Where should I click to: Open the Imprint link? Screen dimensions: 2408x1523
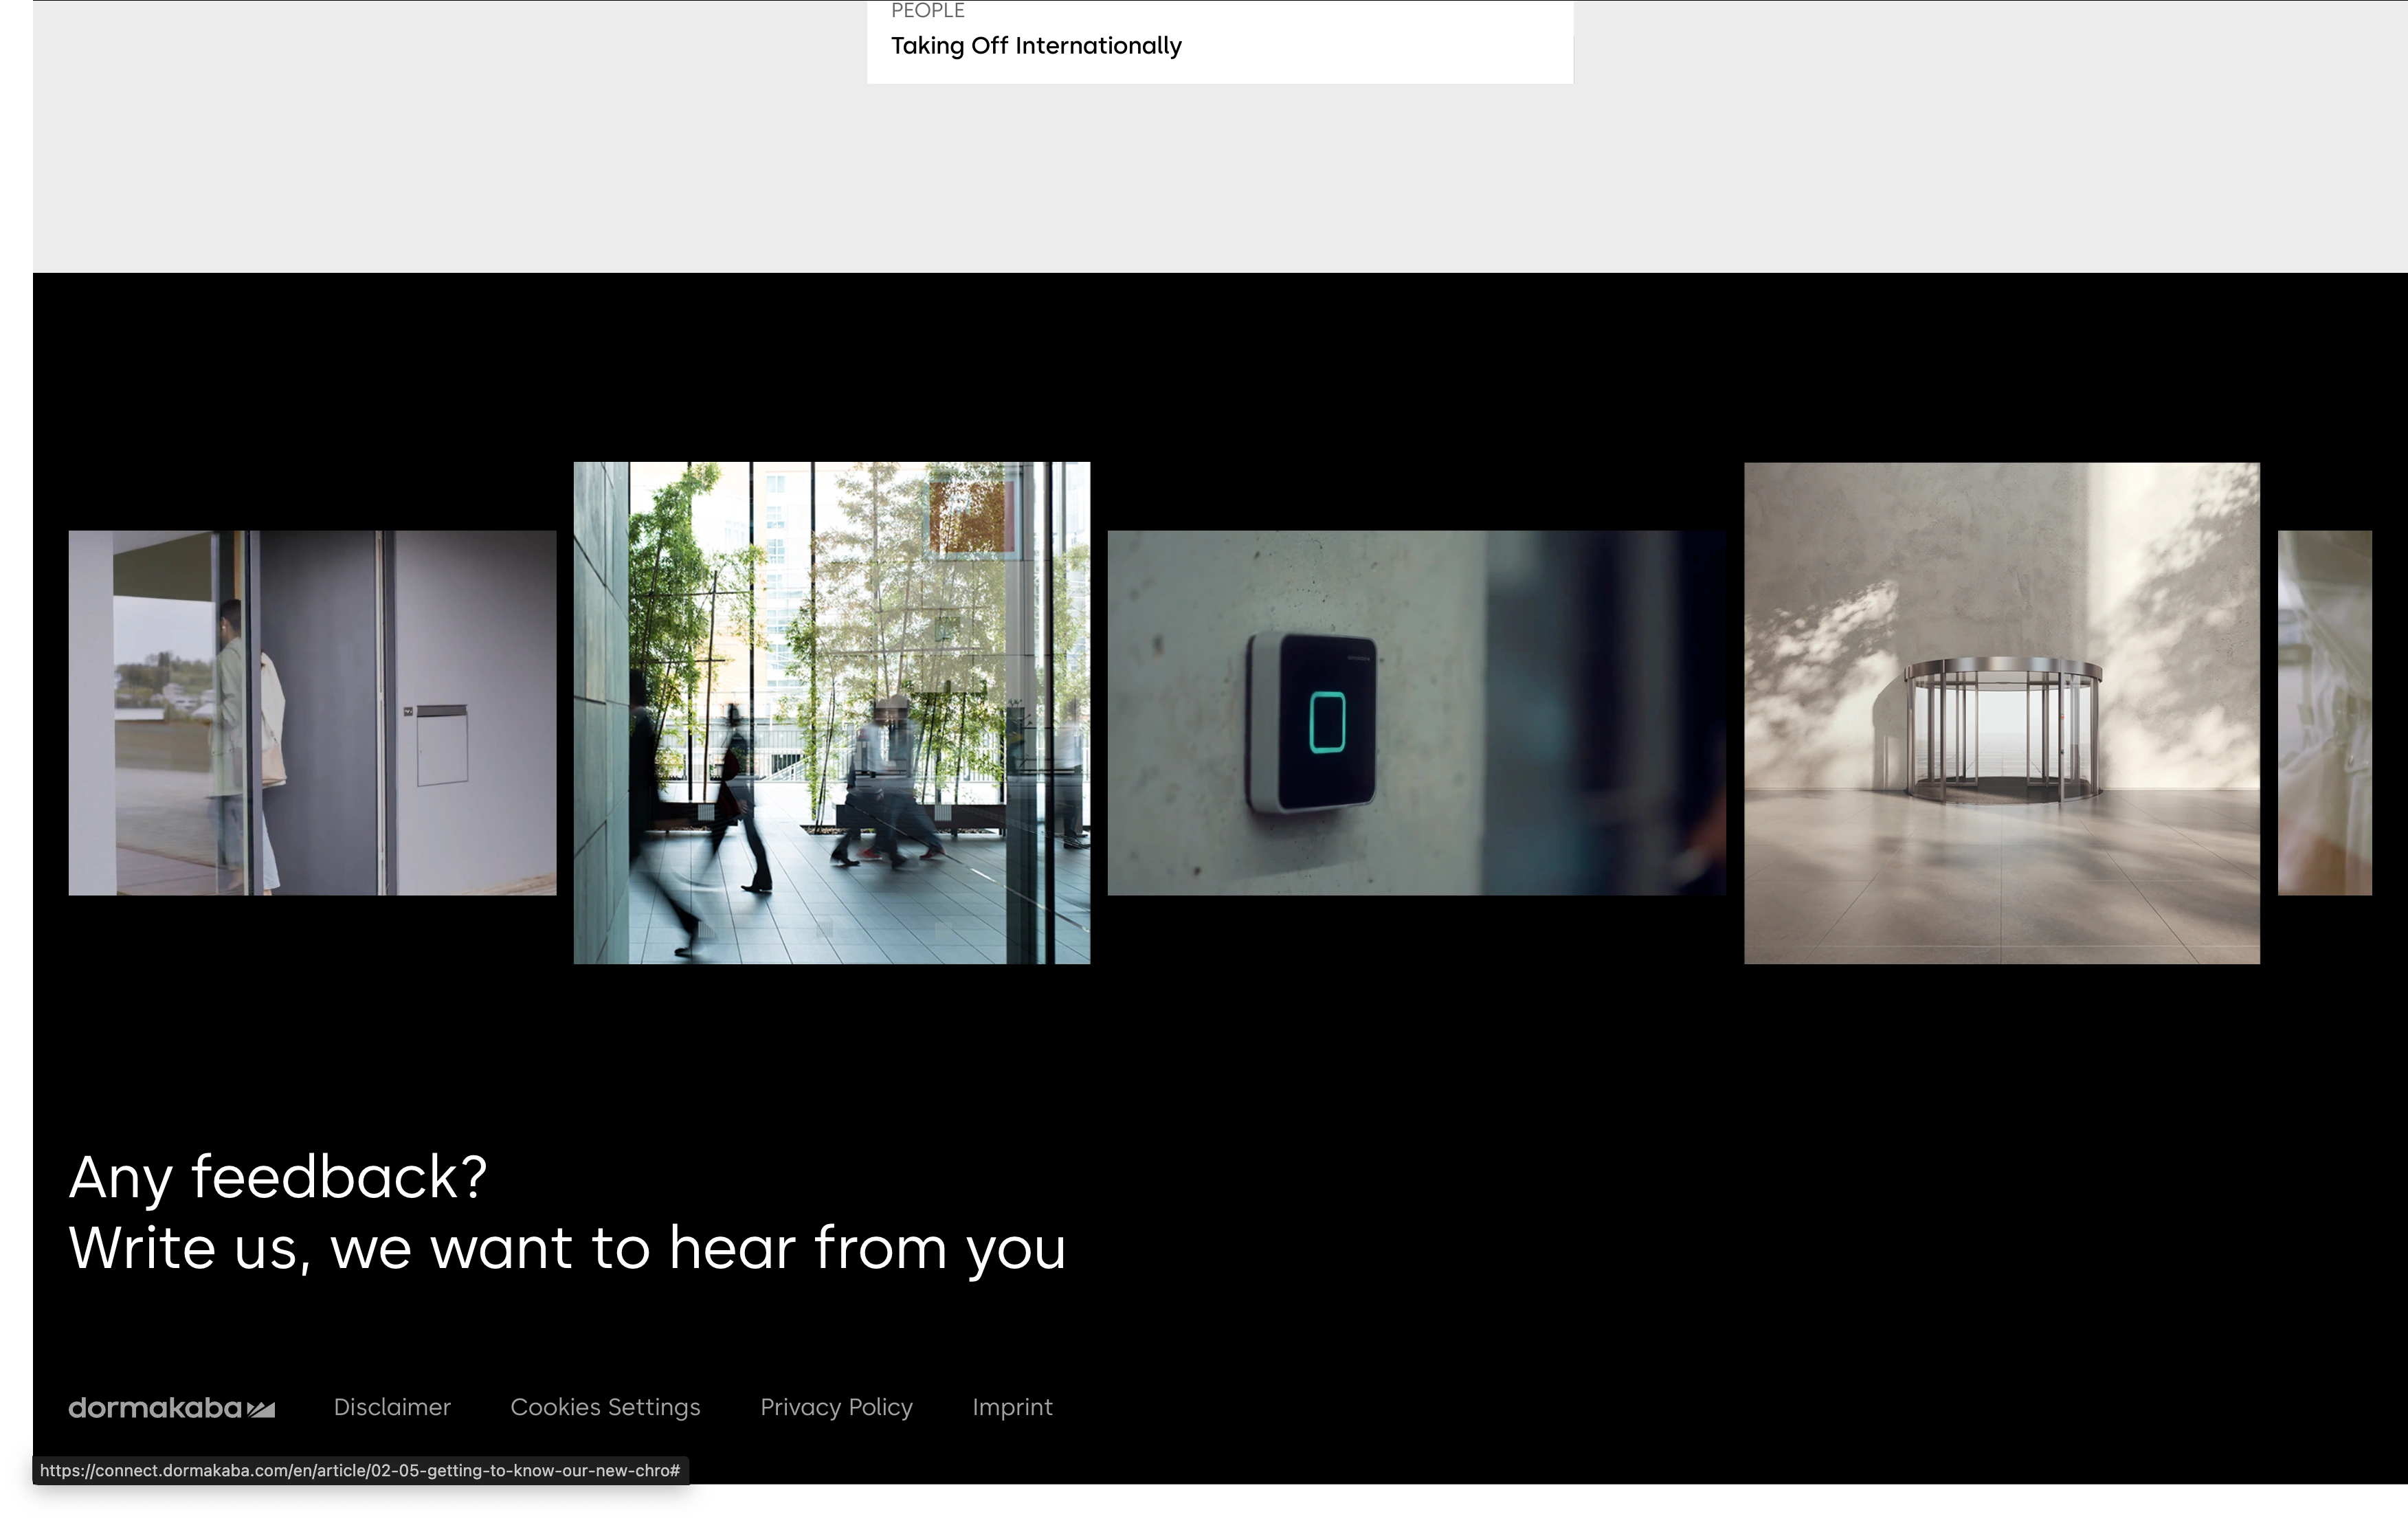1012,1407
